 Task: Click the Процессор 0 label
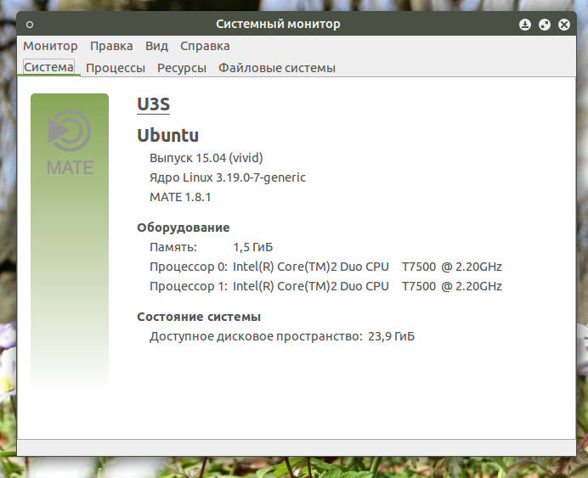(x=189, y=267)
